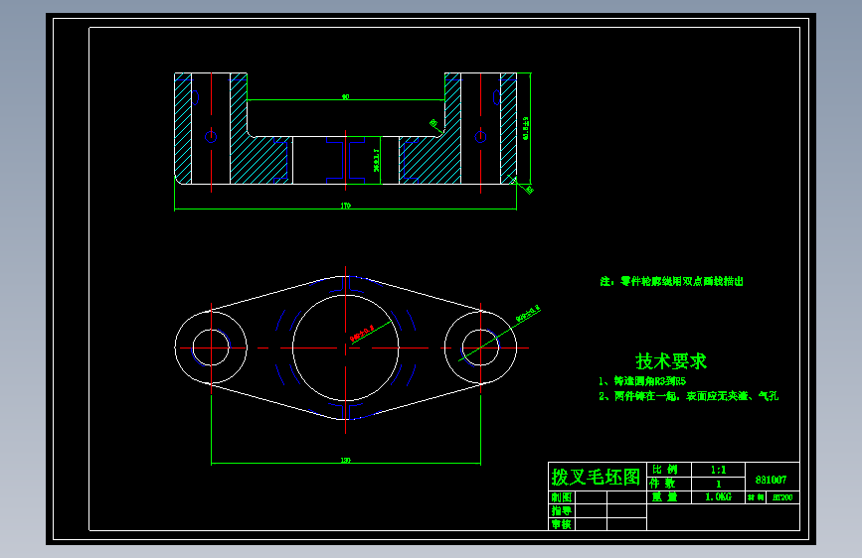
Task: Click the 审核 row label
Action: pos(562,524)
